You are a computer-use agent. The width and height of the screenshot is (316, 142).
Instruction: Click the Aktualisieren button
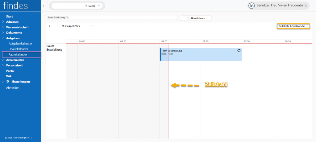196,18
